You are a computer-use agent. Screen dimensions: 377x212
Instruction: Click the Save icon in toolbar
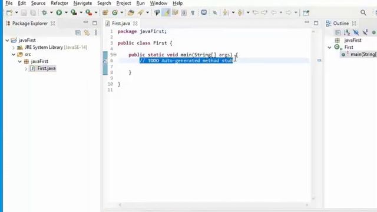[24, 12]
